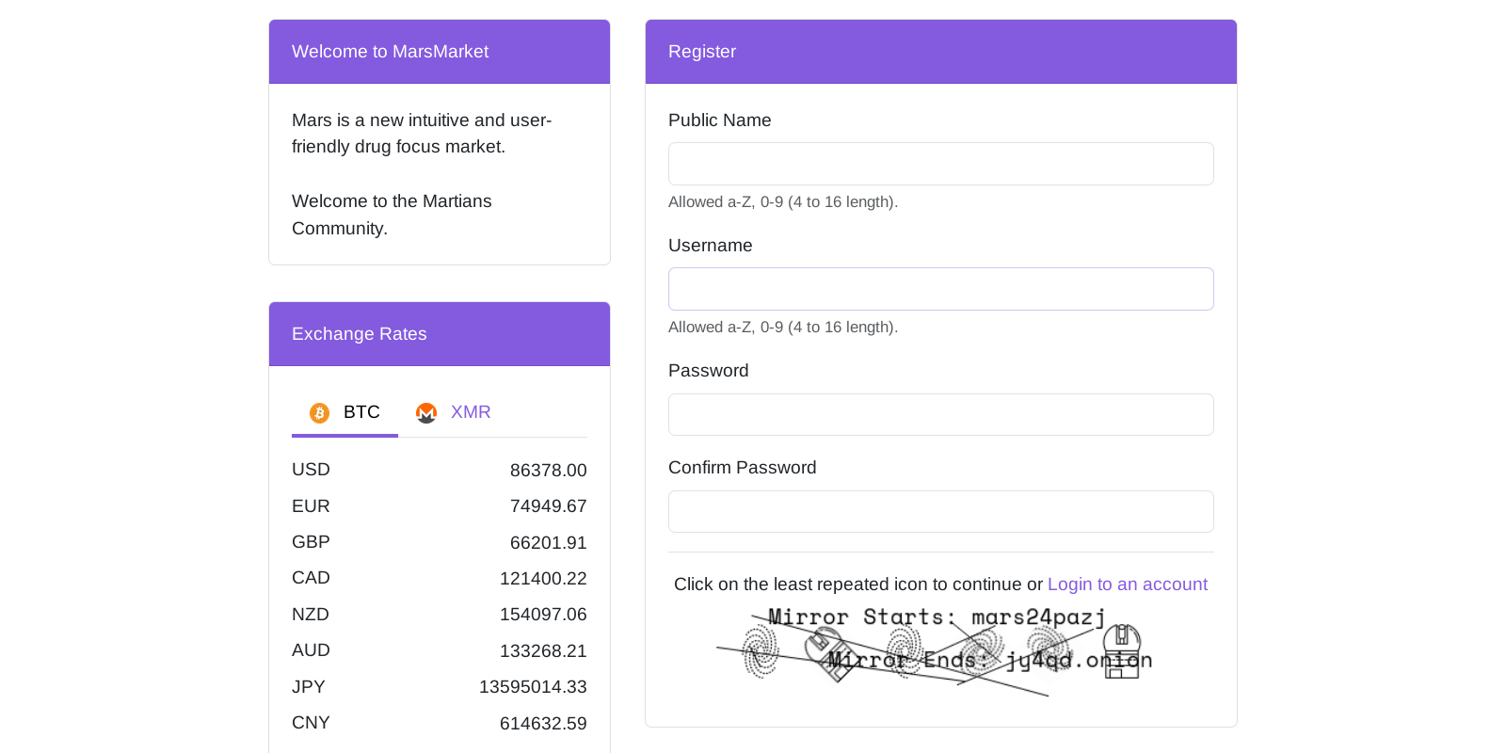The width and height of the screenshot is (1506, 753).
Task: Click the USD exchange rate row
Action: coord(439,470)
